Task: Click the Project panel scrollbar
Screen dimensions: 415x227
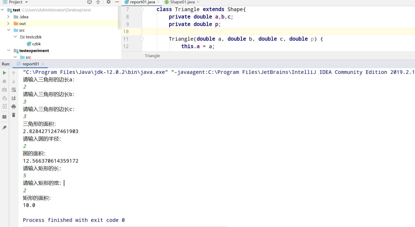Action: [119, 18]
